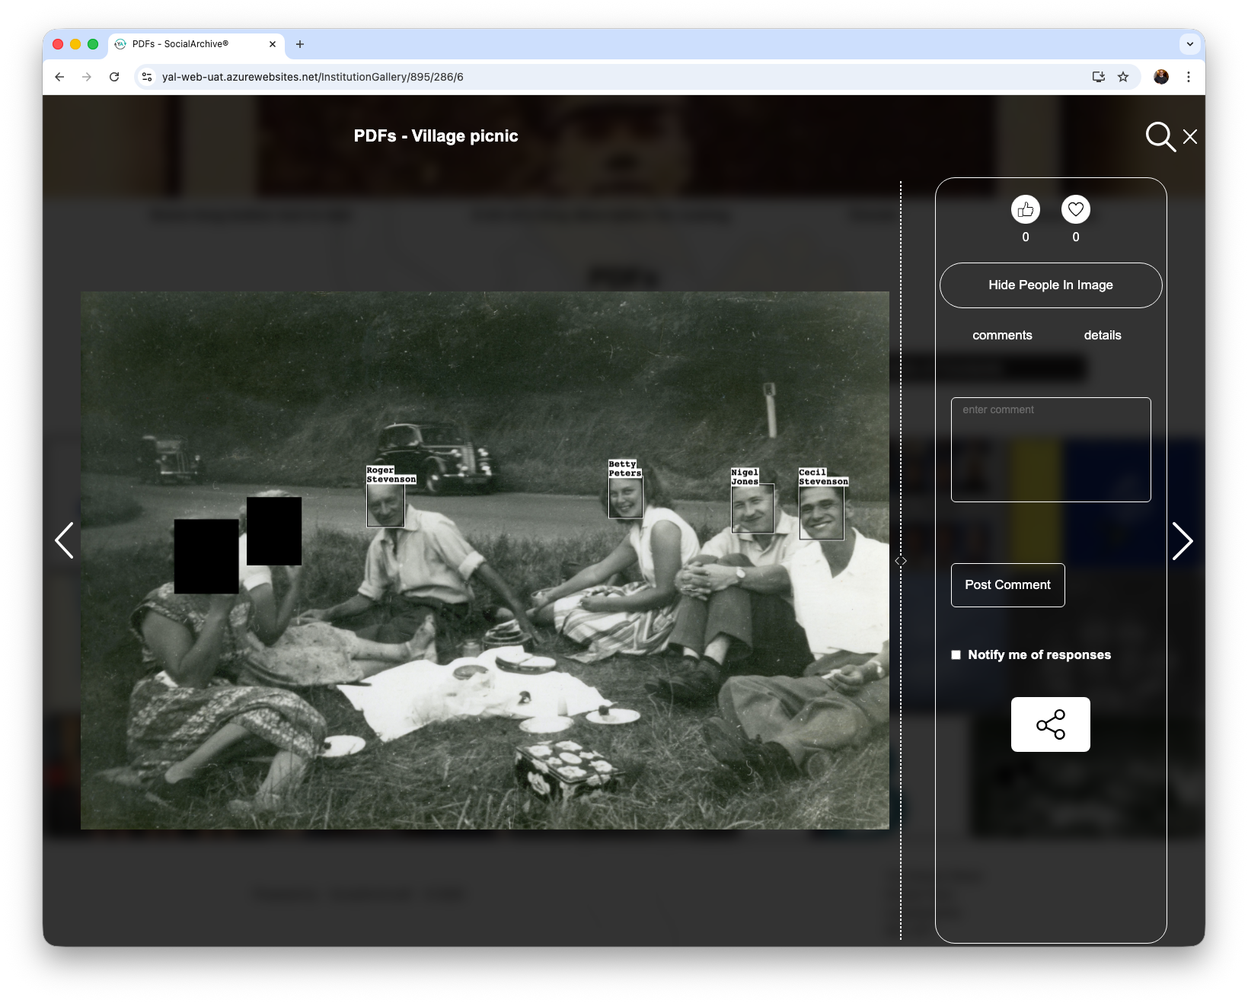Open the Chrome profile avatar
Screen dimensions: 1248x1003
pos(1161,77)
